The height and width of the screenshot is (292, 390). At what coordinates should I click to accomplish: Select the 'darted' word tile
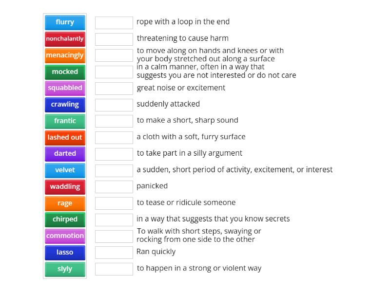(65, 154)
